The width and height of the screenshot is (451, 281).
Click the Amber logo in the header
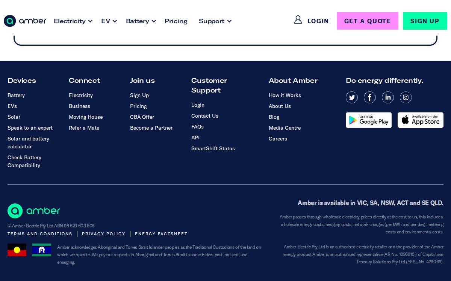[x=25, y=21]
